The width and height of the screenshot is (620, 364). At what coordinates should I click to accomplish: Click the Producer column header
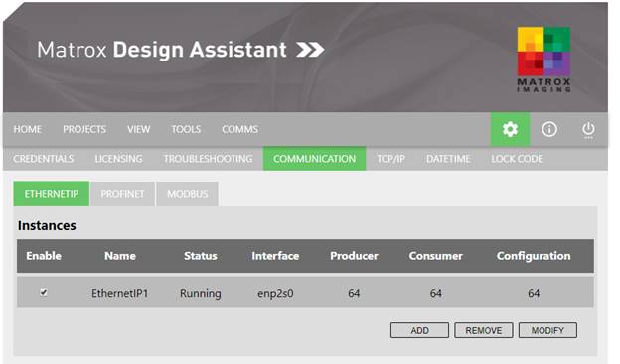tap(354, 256)
